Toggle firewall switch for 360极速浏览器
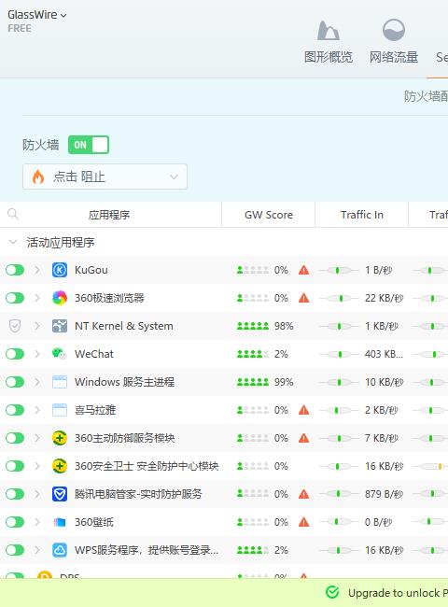 coord(15,298)
